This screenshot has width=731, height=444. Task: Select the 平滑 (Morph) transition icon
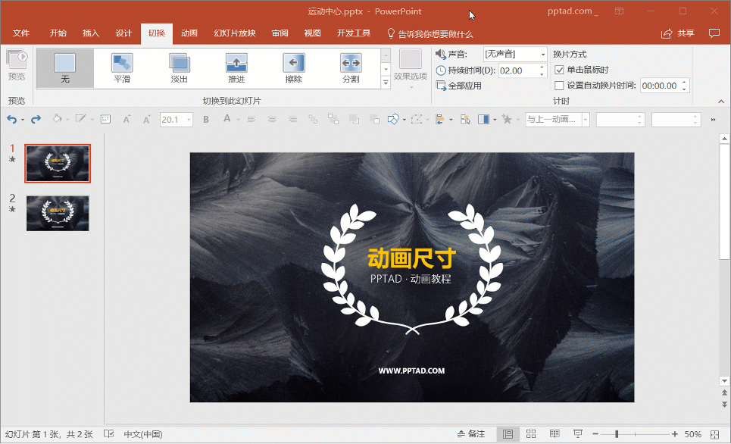tap(122, 67)
